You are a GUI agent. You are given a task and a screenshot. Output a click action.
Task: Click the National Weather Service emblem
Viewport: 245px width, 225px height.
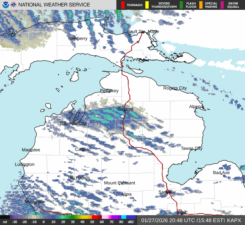click(x=14, y=5)
